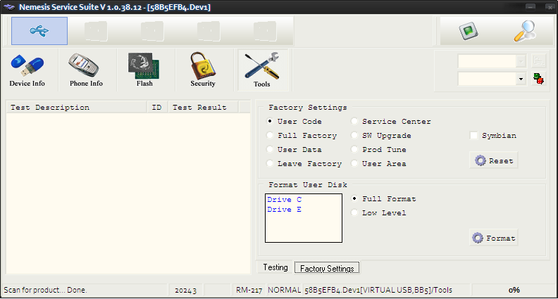This screenshot has width=558, height=299.
Task: Select the USB connection icon
Action: (39, 31)
